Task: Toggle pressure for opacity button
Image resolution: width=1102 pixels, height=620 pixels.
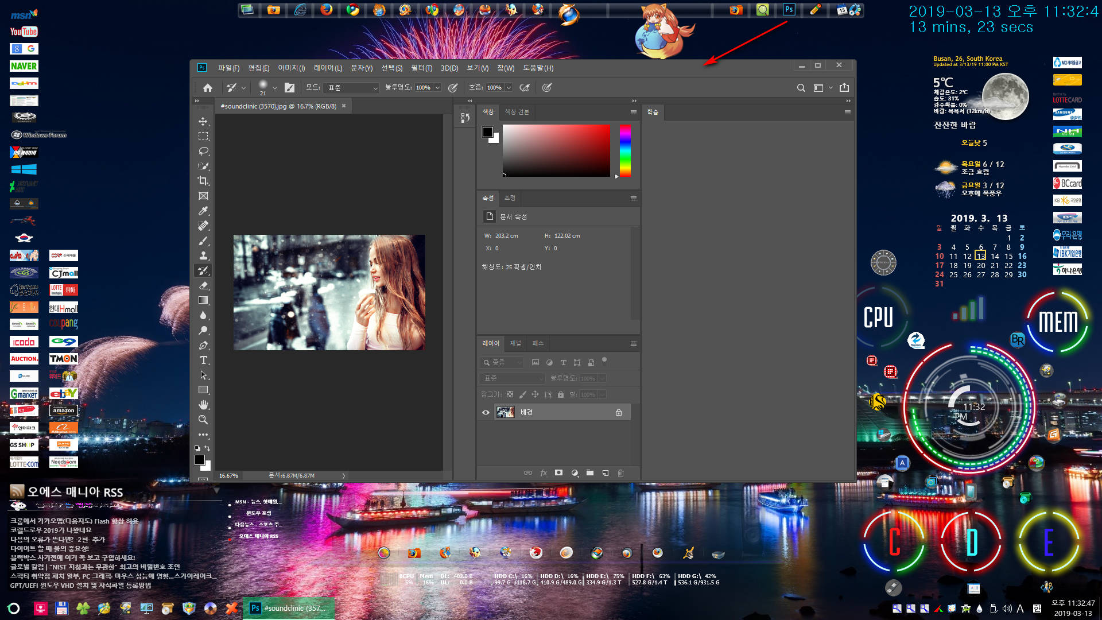Action: click(453, 88)
